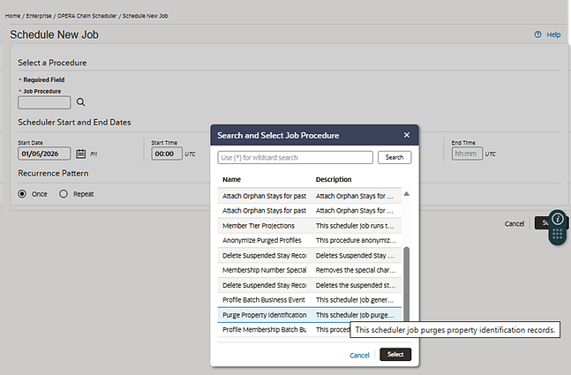Select Profile Membership Batch row
Screen dimensions: 571x375
(284, 330)
